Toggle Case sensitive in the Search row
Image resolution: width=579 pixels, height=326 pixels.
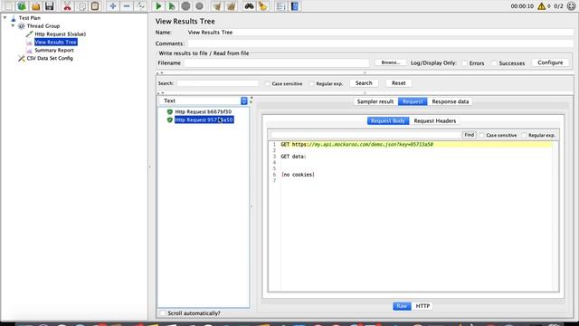click(268, 84)
